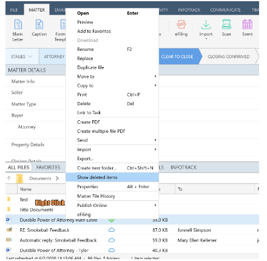Click the Blank Letter icon
Screen dimensions: 267x261
click(x=18, y=24)
